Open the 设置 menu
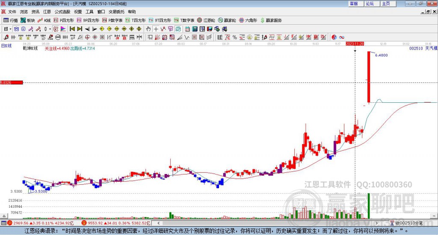The image size is (438, 235). [x=78, y=12]
